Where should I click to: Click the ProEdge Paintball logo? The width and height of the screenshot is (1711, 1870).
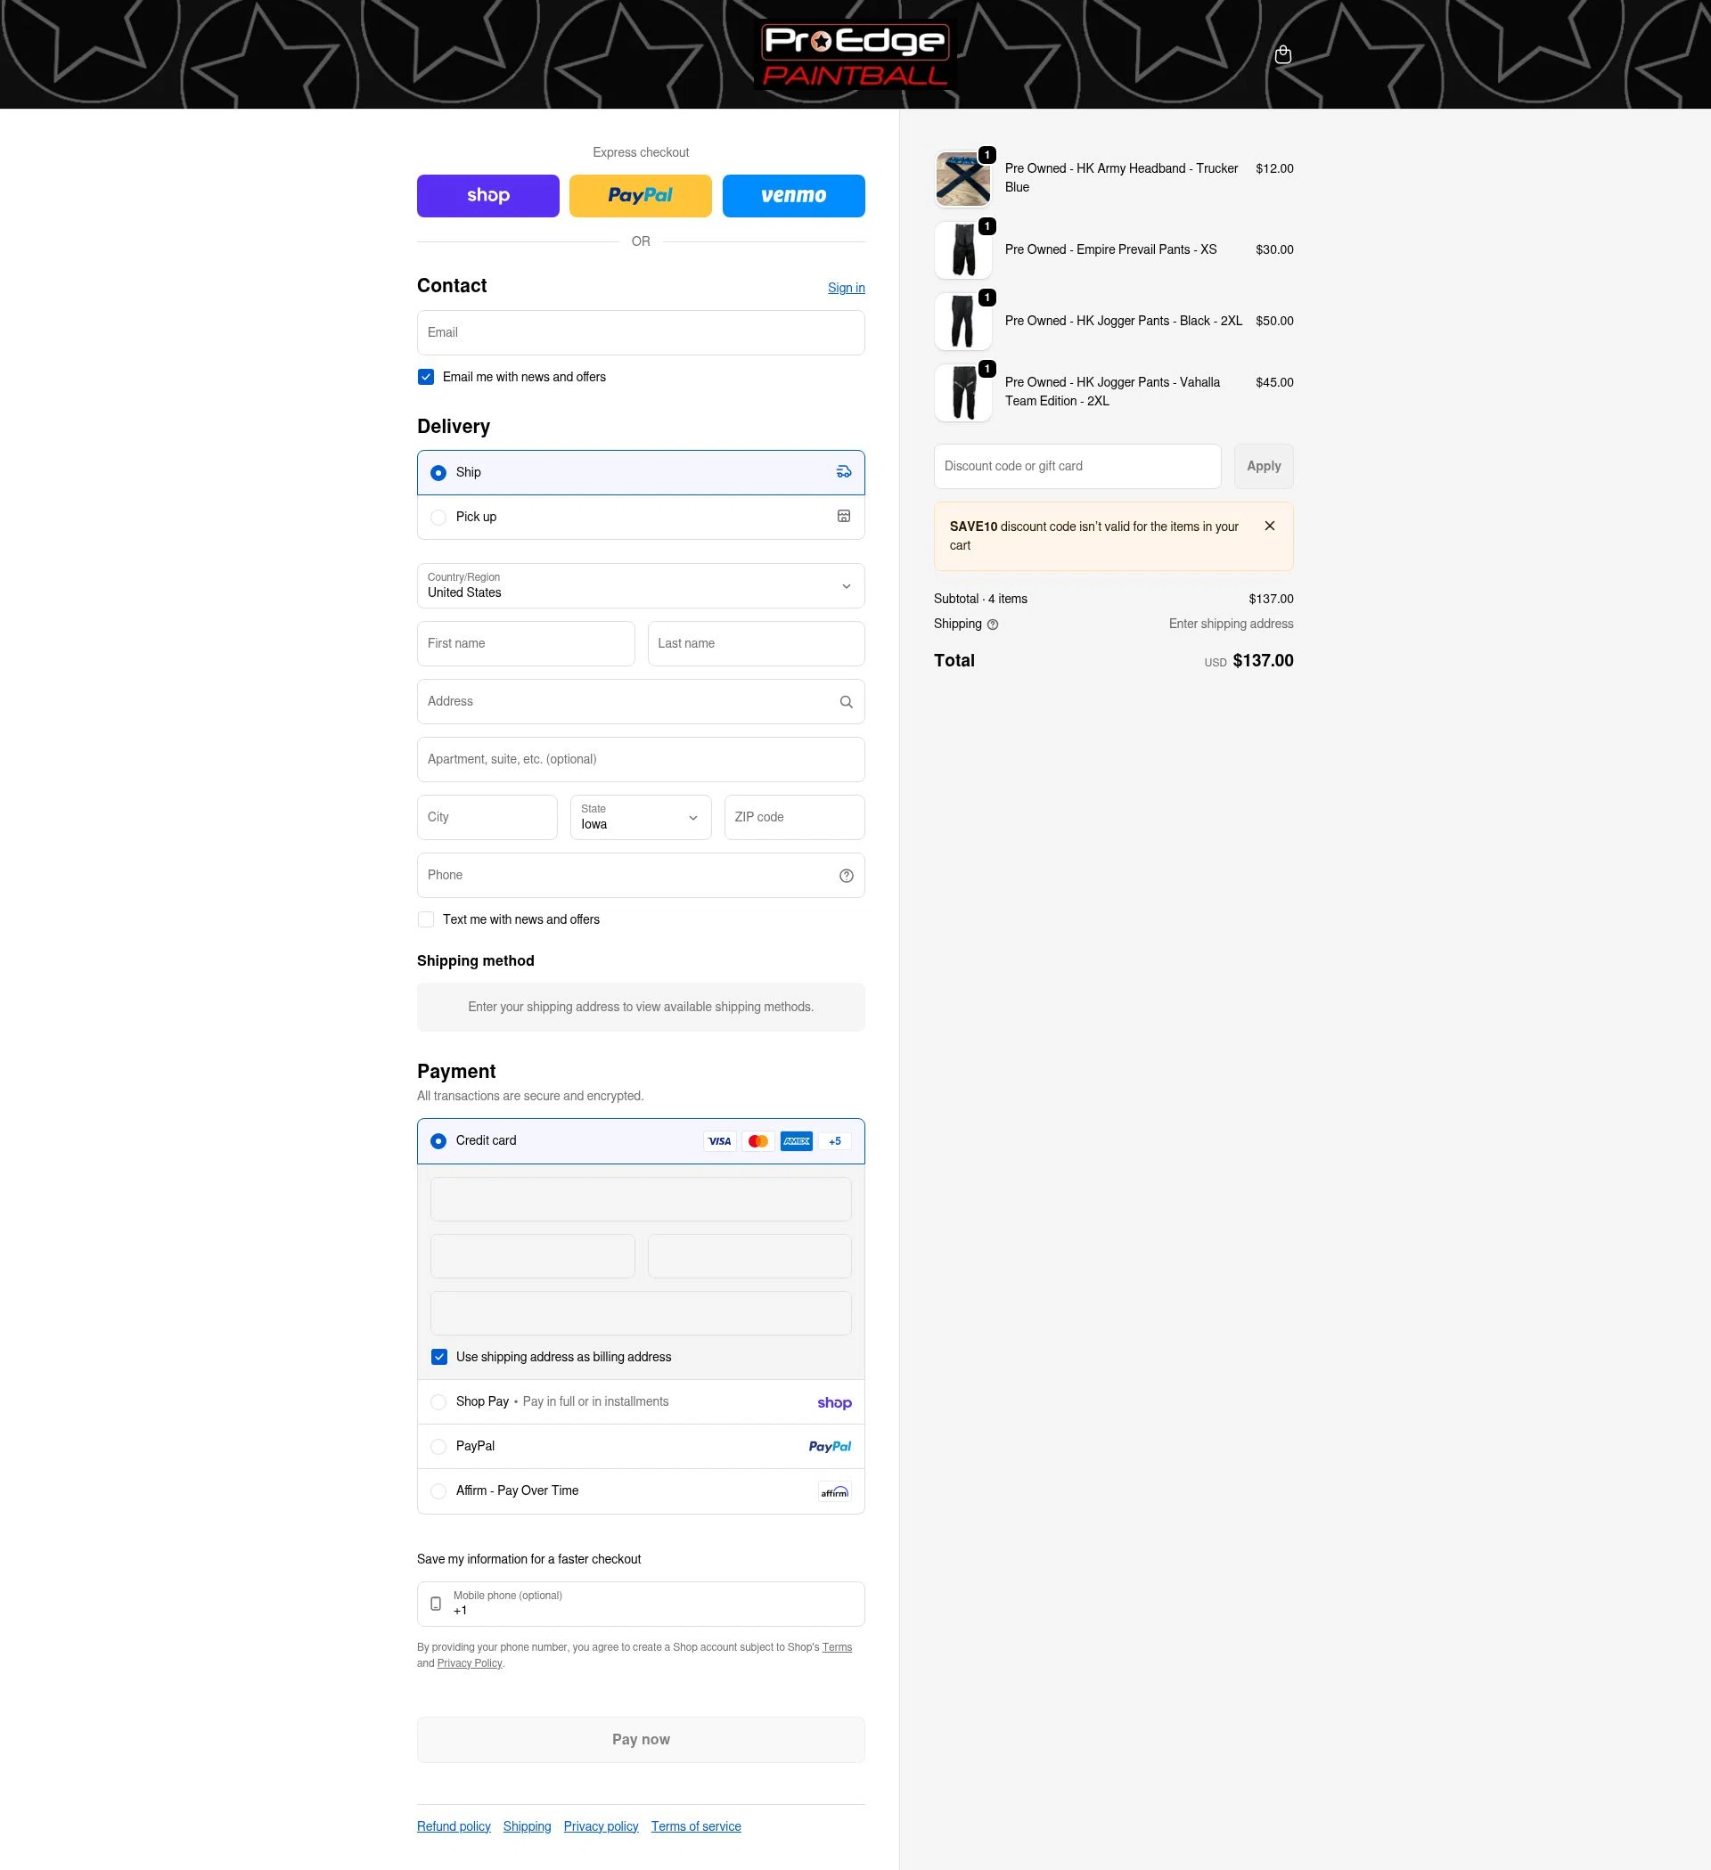(x=855, y=53)
